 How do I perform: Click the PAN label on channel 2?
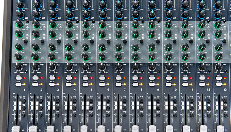(42, 65)
